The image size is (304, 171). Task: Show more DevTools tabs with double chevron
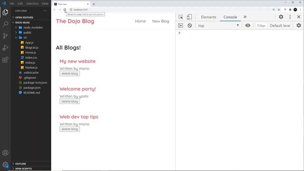pyautogui.click(x=245, y=17)
